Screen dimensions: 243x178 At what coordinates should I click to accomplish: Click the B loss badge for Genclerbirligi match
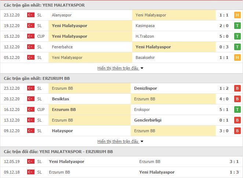237,120
